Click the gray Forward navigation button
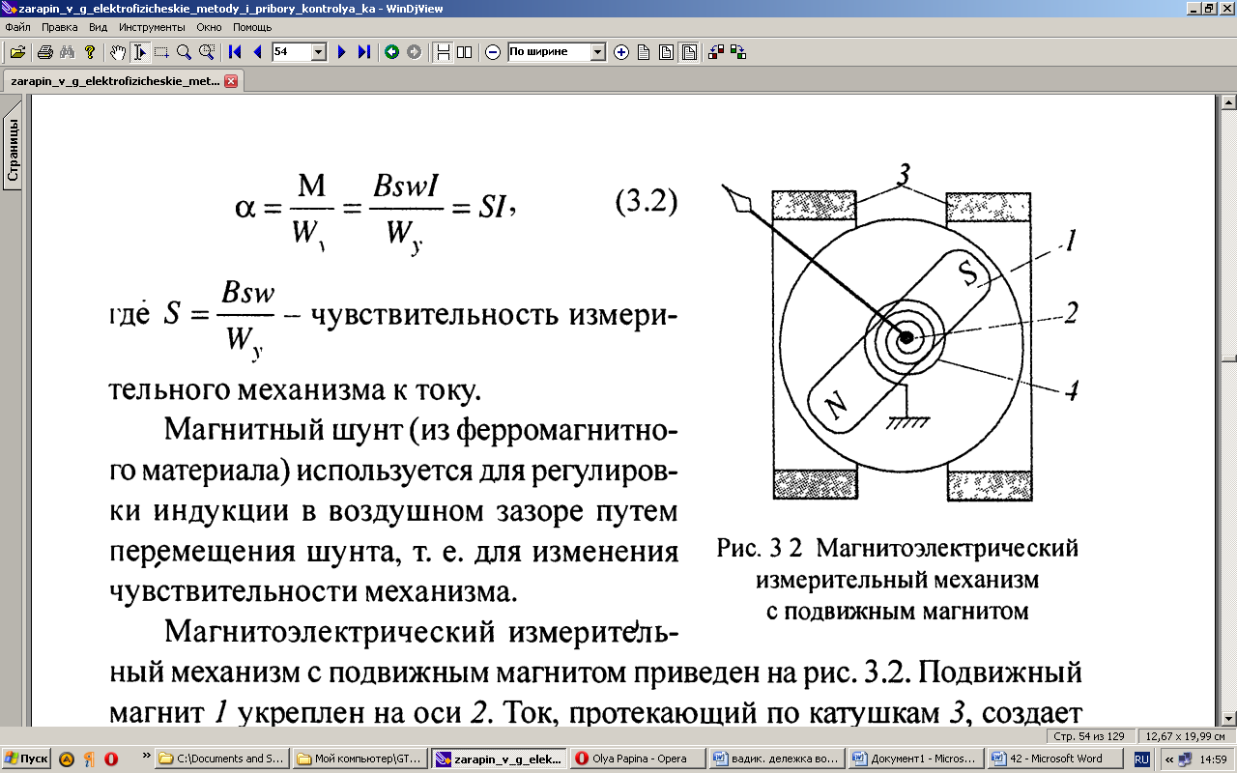The image size is (1237, 773). pos(414,52)
